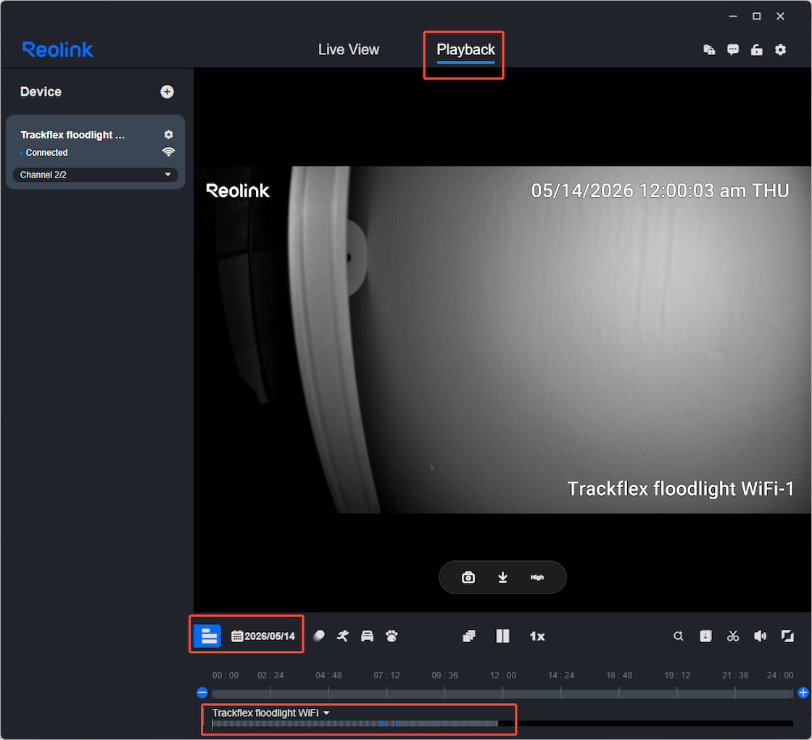
Task: Toggle the timeline list view button
Action: pyautogui.click(x=207, y=636)
